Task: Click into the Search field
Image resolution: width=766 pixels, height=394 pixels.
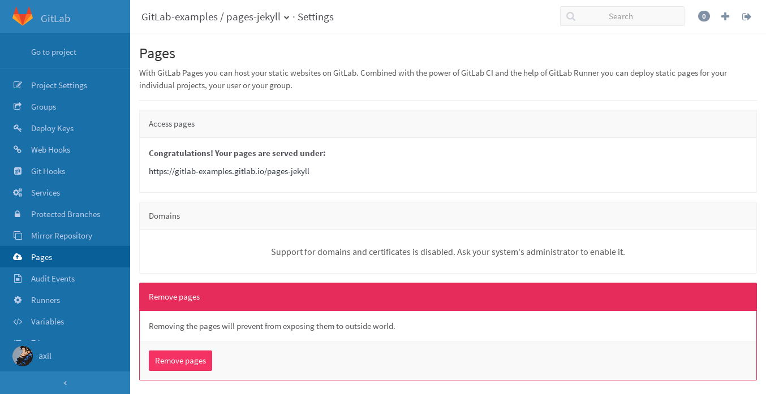Action: click(622, 16)
